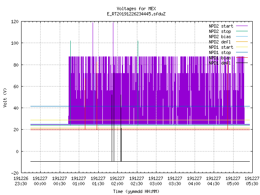
Task: Click the X-axis label 191227 00:00
Action: (x=40, y=181)
